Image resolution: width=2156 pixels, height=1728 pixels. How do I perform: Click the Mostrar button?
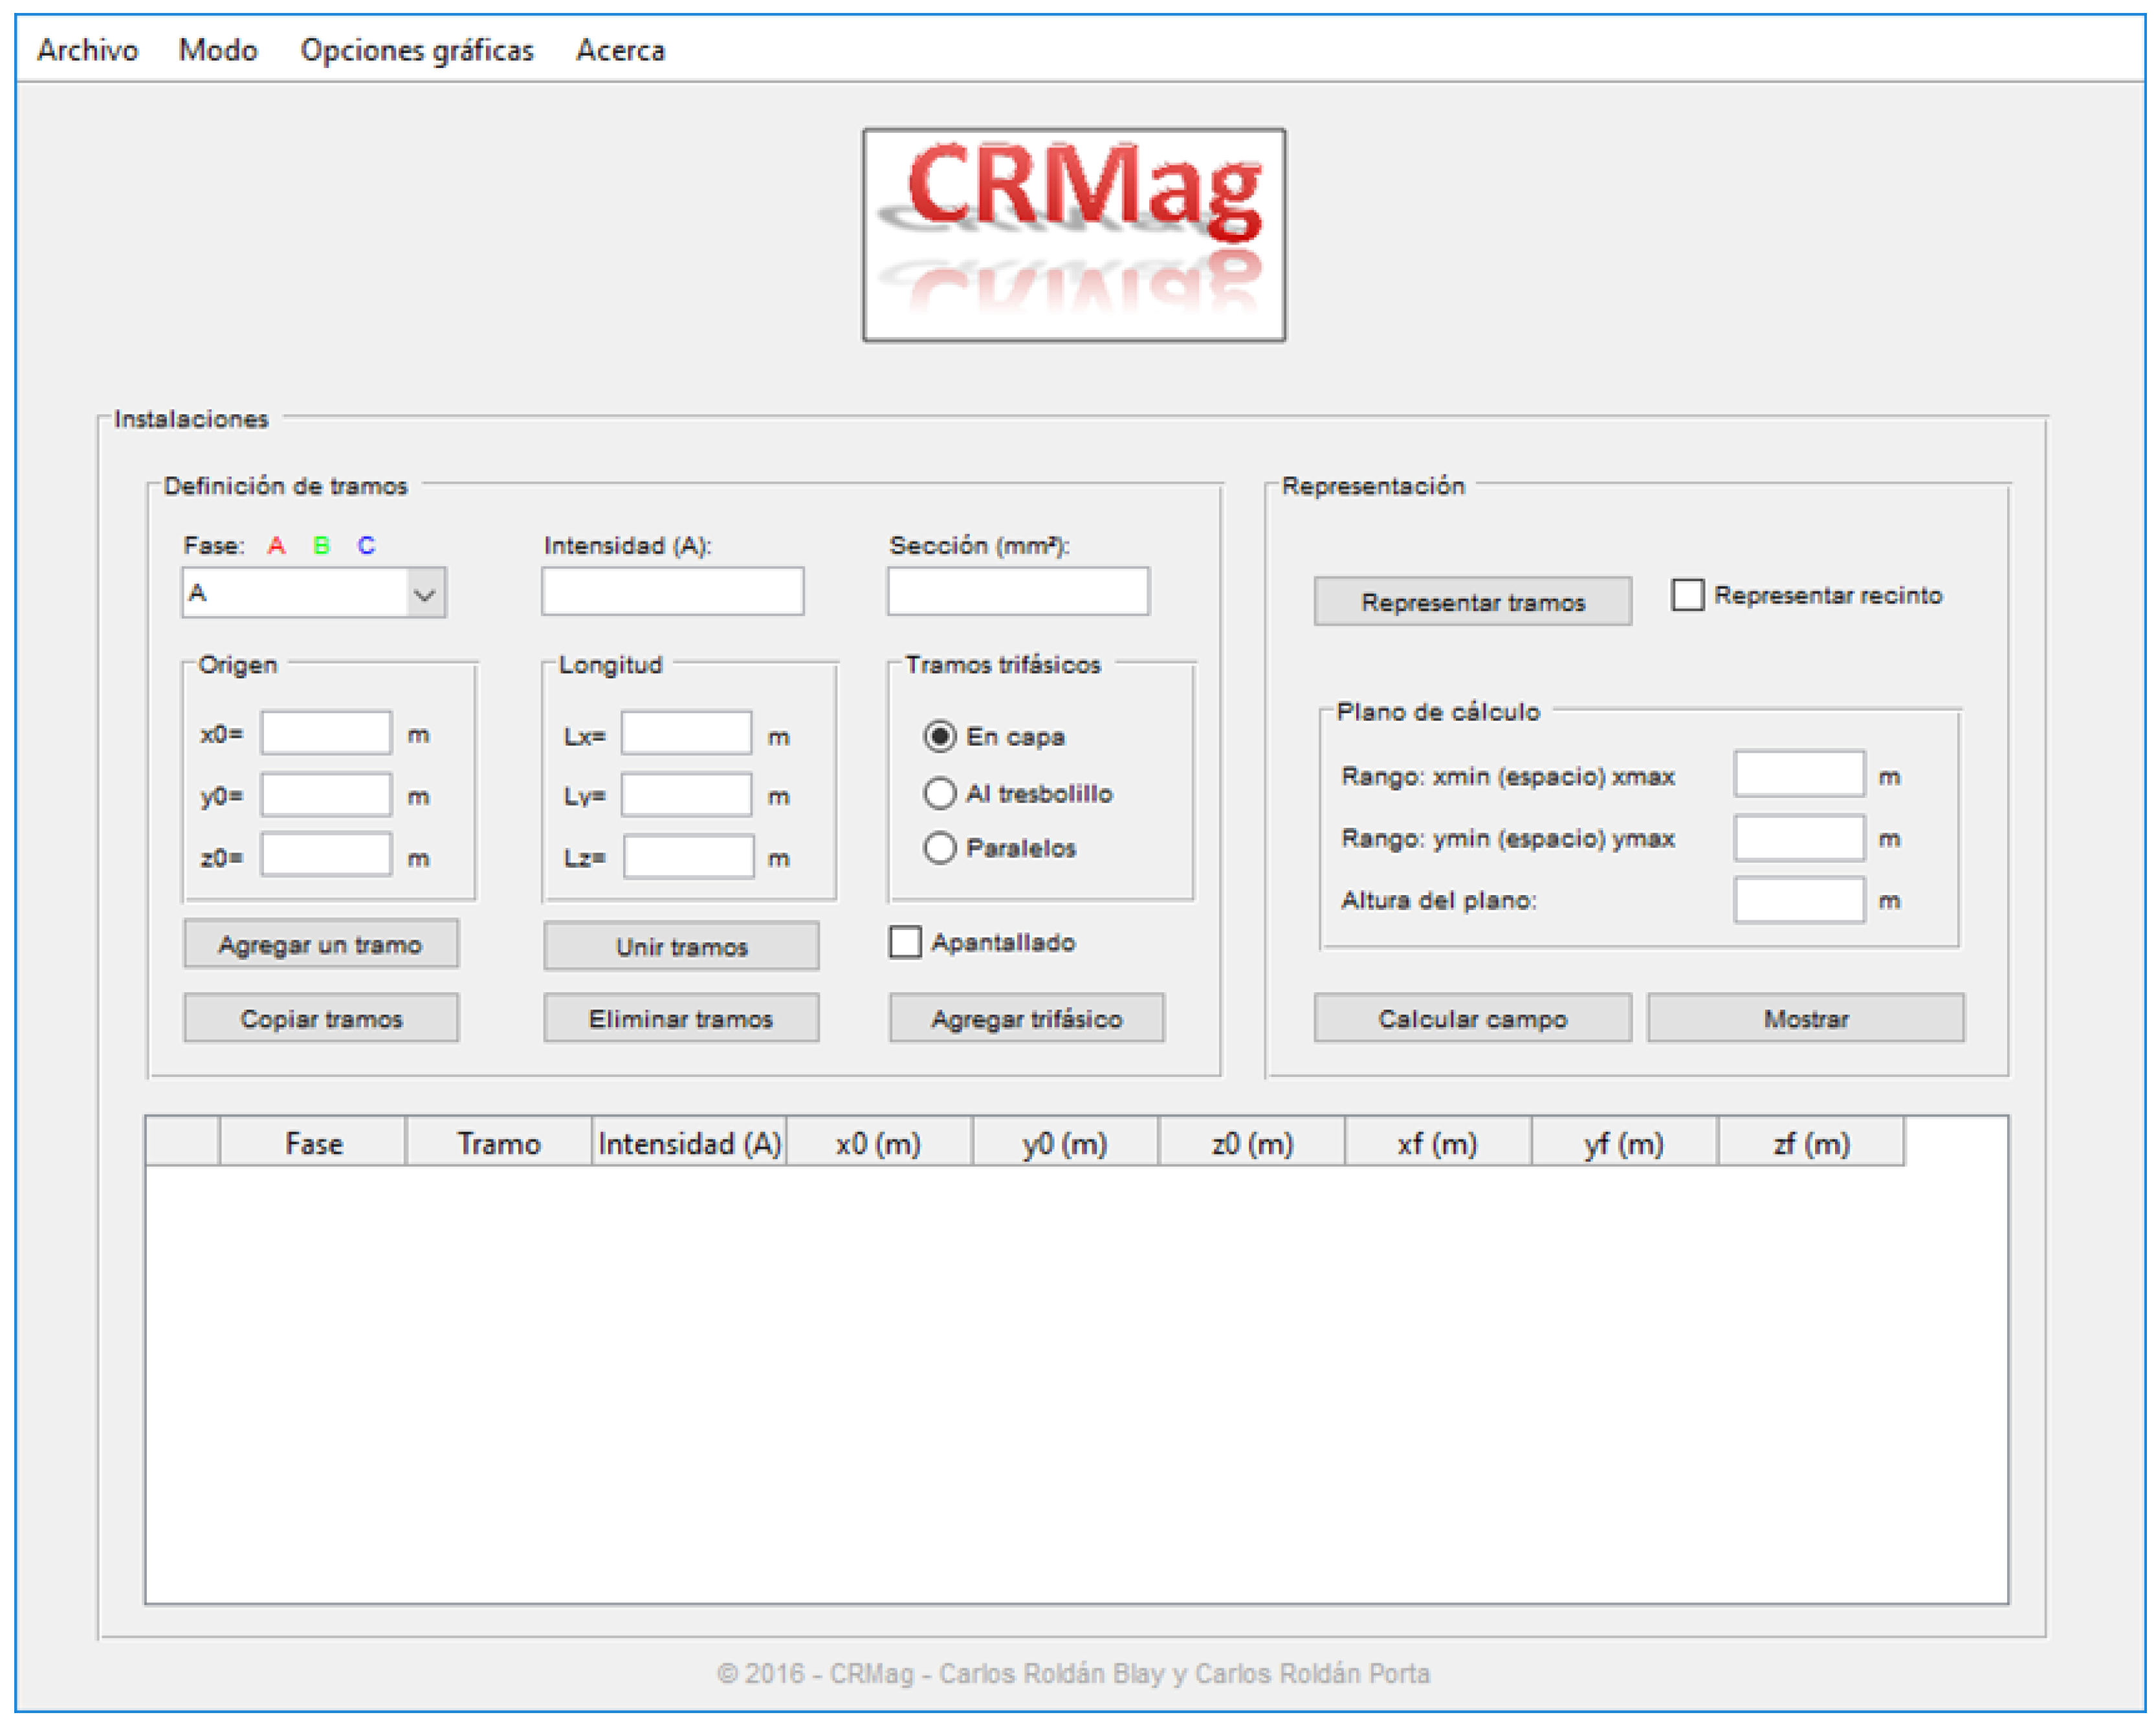point(1805,1019)
